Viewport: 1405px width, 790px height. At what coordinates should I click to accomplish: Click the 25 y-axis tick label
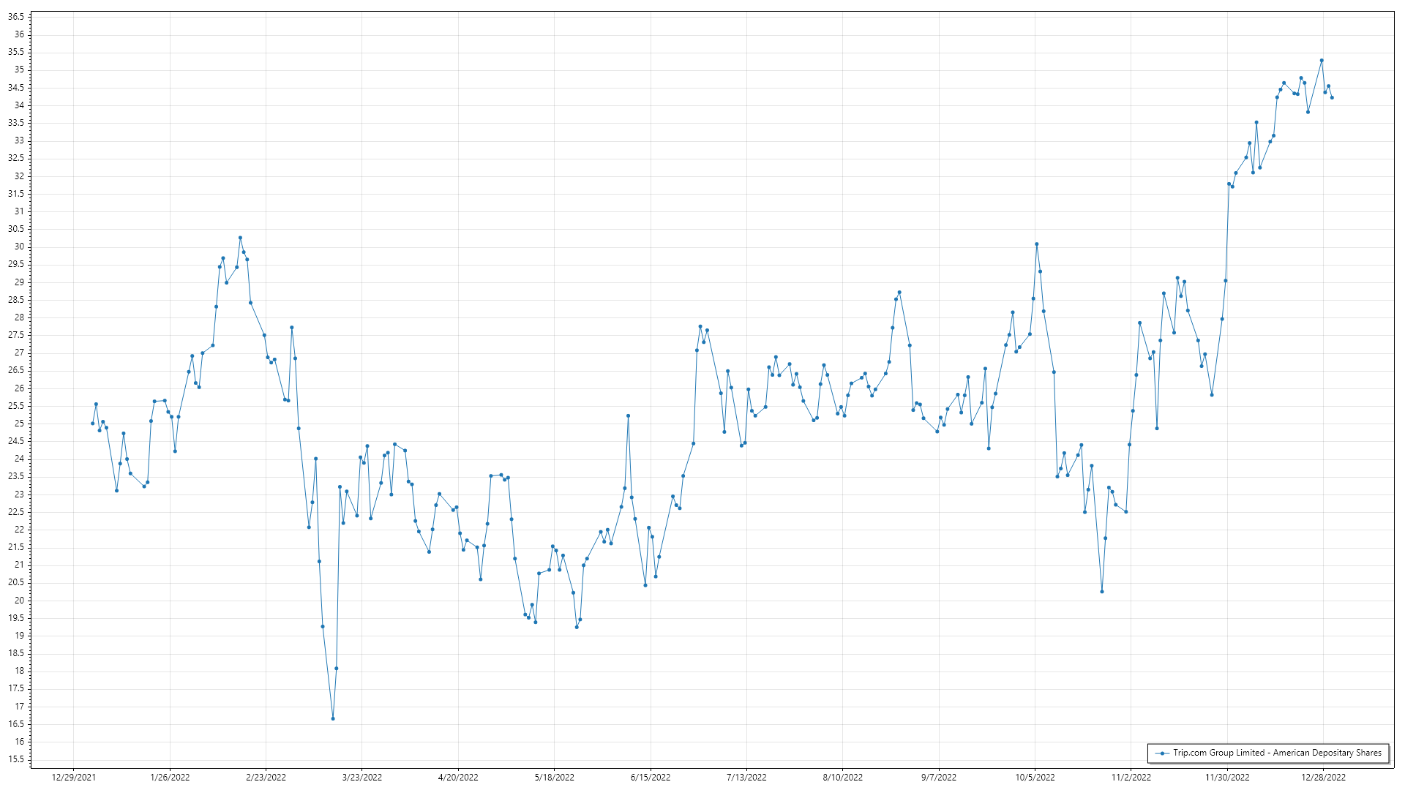19,424
